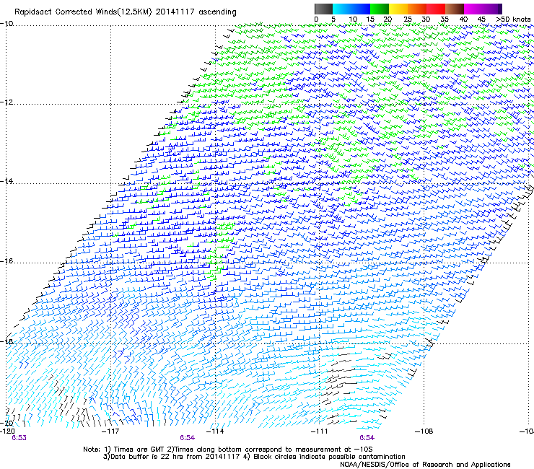Click the purple "8:53" time label
This screenshot has width=534, height=469.
coord(19,438)
